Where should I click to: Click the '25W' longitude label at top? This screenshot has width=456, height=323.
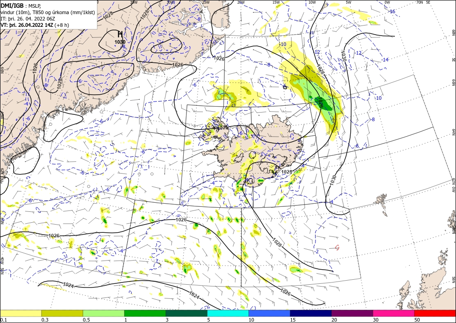click(x=206, y=2)
